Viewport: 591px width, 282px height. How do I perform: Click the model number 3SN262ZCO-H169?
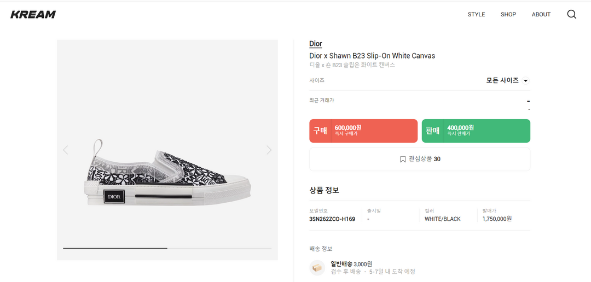point(332,219)
